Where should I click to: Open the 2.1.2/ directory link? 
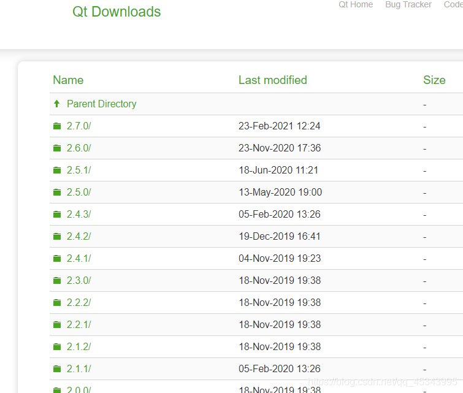point(79,346)
